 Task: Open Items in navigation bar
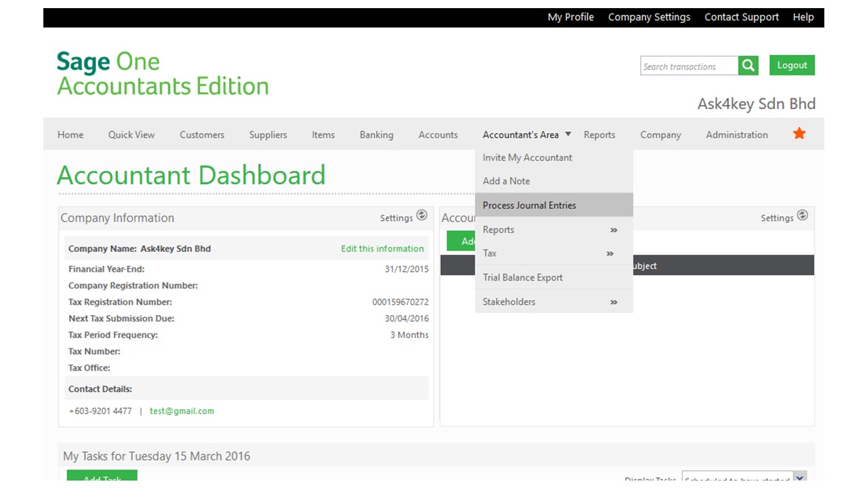(x=323, y=134)
